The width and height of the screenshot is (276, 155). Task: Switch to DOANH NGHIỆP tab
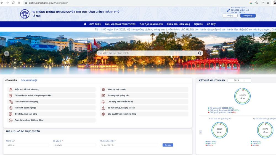[29, 80]
